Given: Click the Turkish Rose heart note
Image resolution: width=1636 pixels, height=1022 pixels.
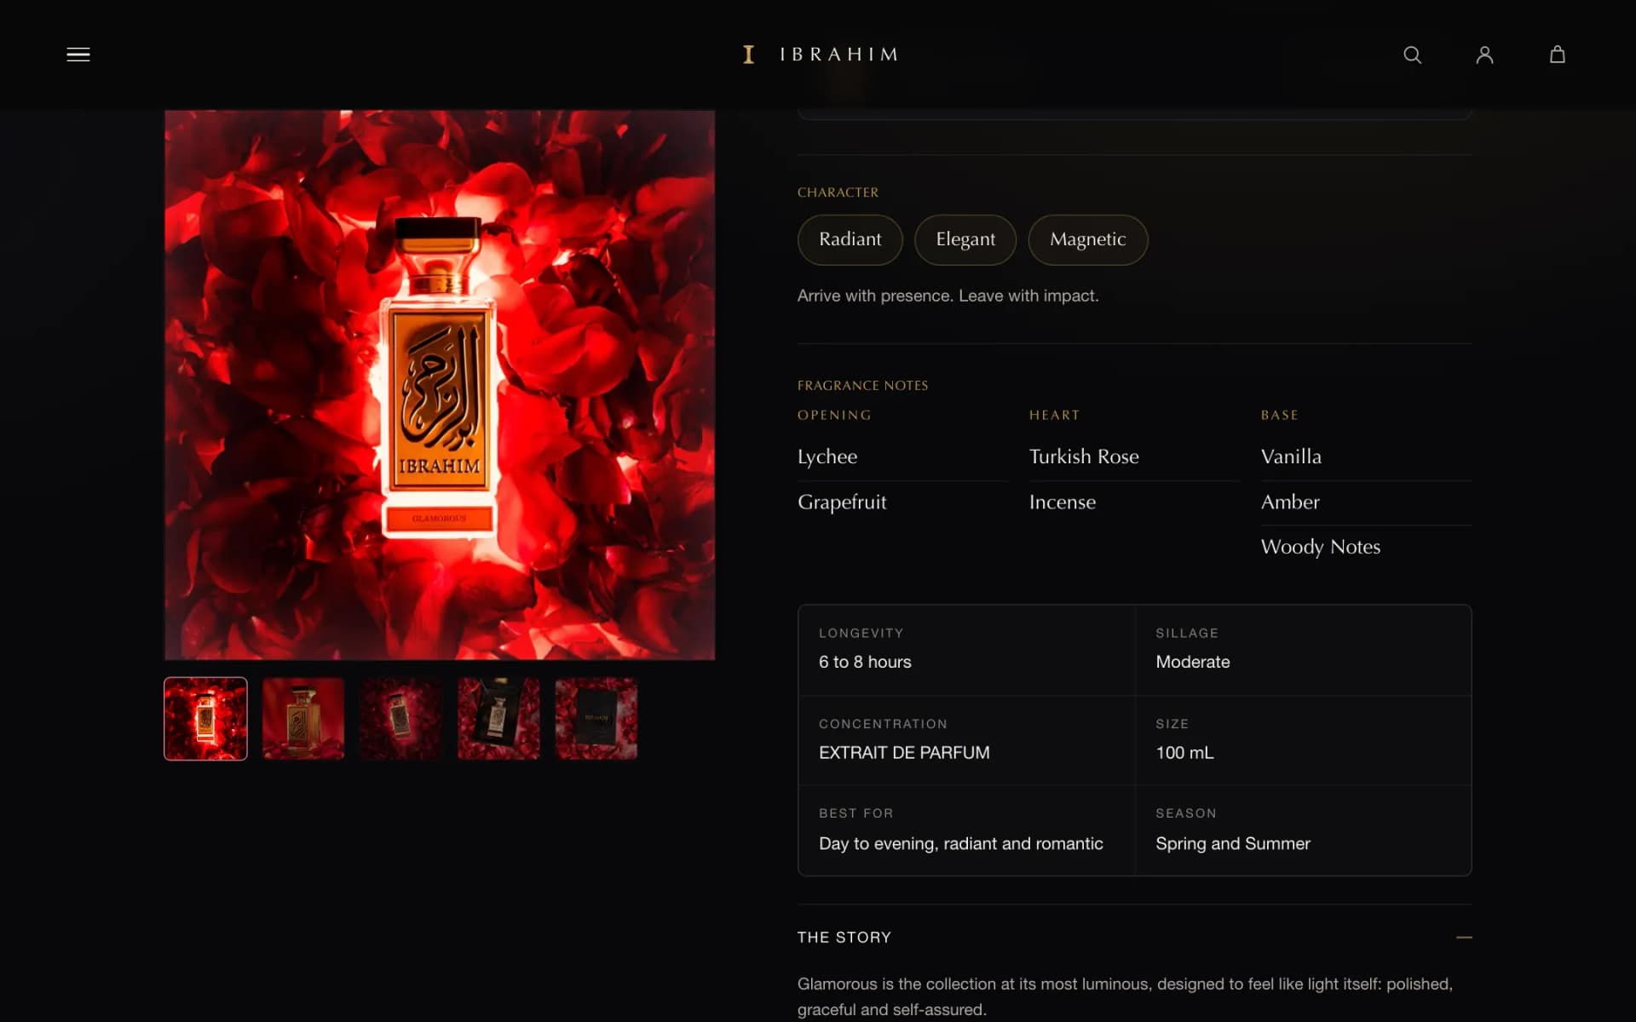Looking at the screenshot, I should pyautogui.click(x=1084, y=456).
